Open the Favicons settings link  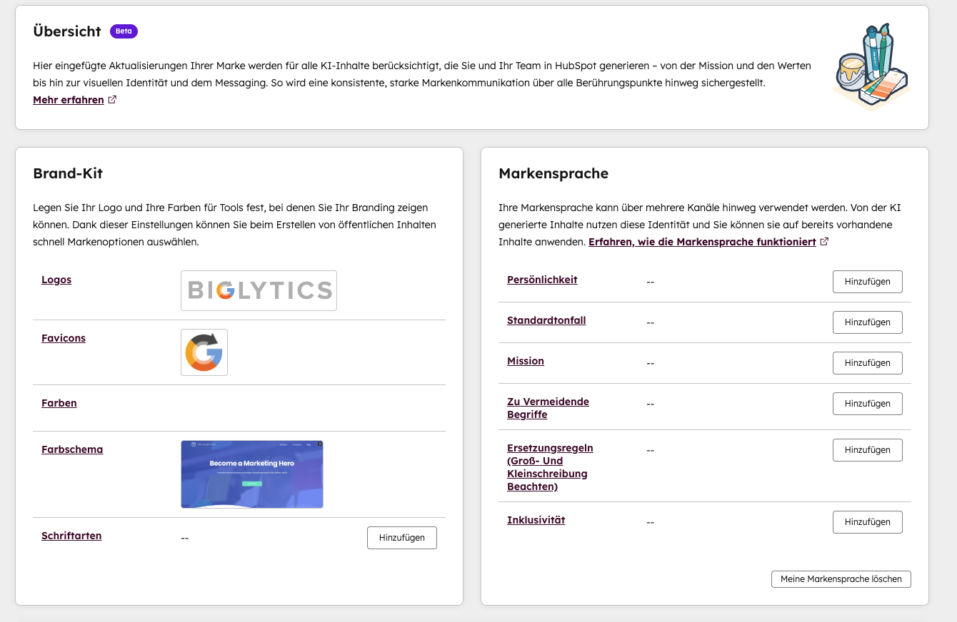(64, 338)
